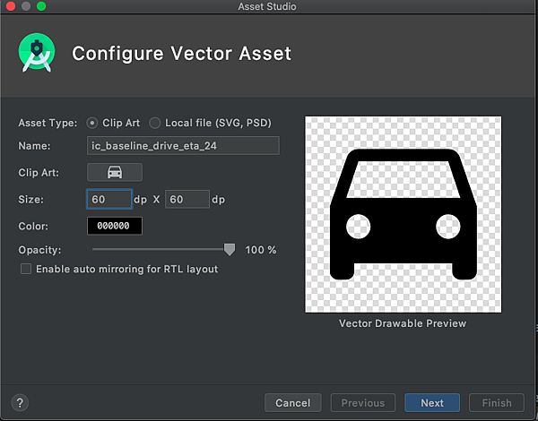Click the Previous button
This screenshot has height=421, width=538.
coord(362,403)
